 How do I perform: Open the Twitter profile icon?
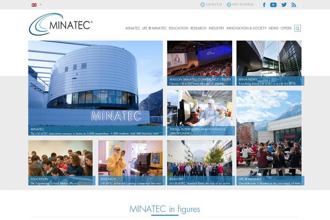click(284, 4)
